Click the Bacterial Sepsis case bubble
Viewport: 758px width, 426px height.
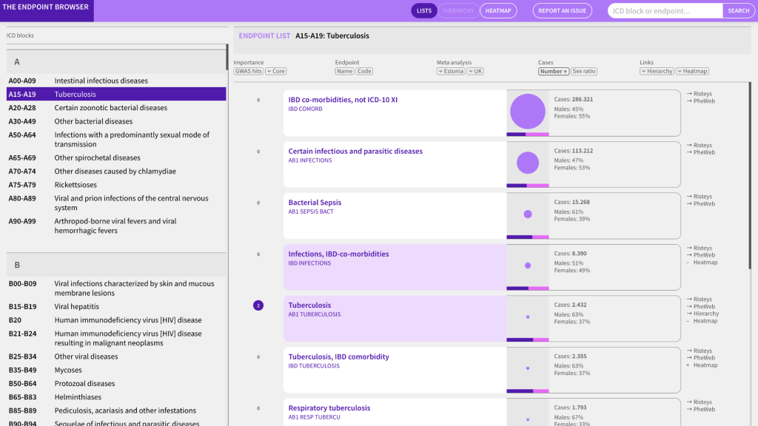pyautogui.click(x=527, y=214)
